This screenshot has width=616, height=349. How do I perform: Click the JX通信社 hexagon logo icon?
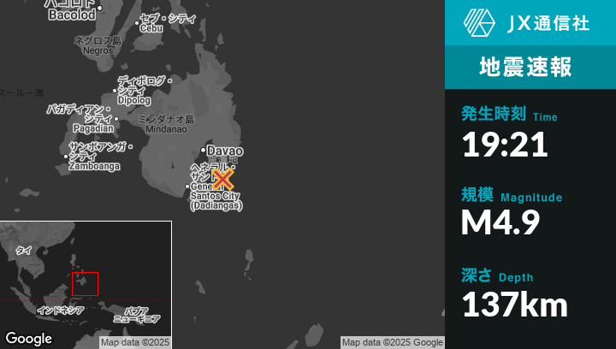480,23
